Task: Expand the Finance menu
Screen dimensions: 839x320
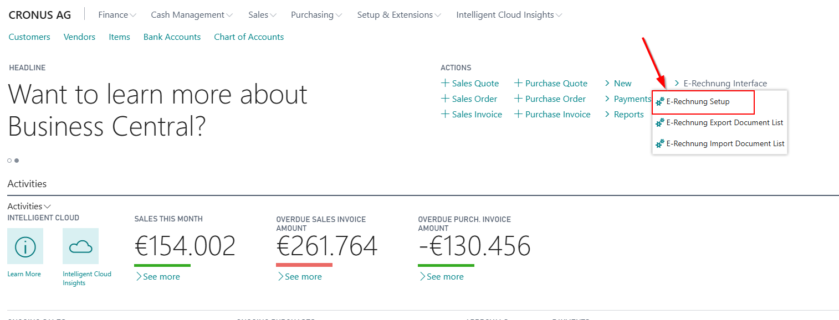Action: pos(117,15)
